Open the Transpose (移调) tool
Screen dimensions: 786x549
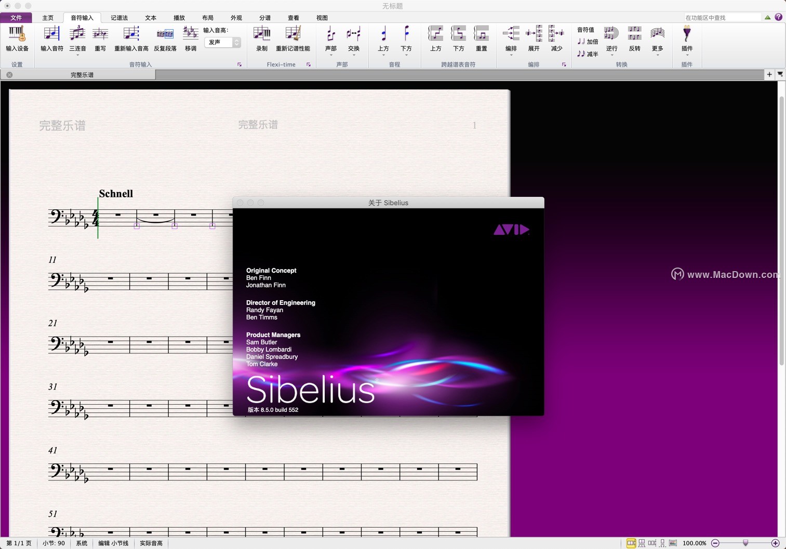191,38
